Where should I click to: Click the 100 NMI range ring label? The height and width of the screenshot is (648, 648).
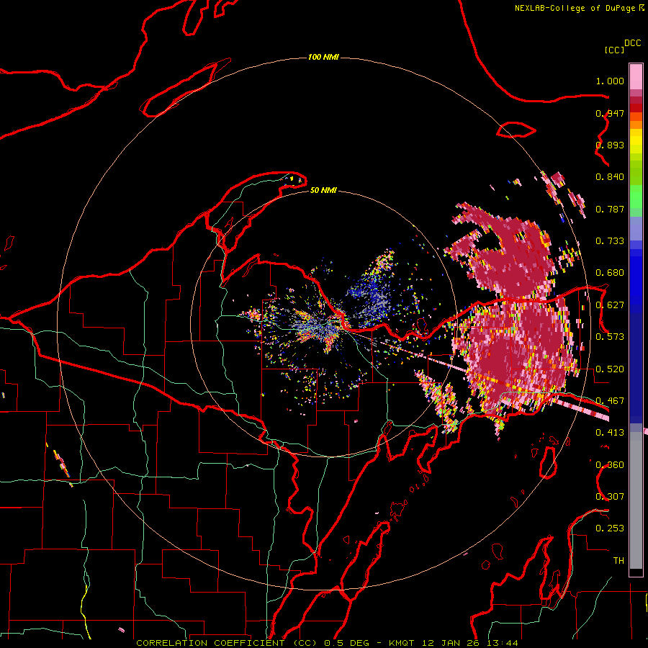click(x=323, y=57)
